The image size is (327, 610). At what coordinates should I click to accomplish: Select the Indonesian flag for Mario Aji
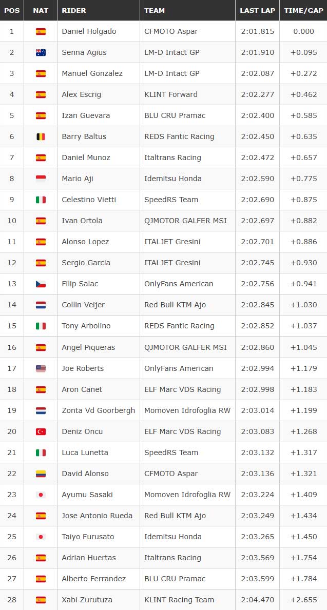point(41,179)
